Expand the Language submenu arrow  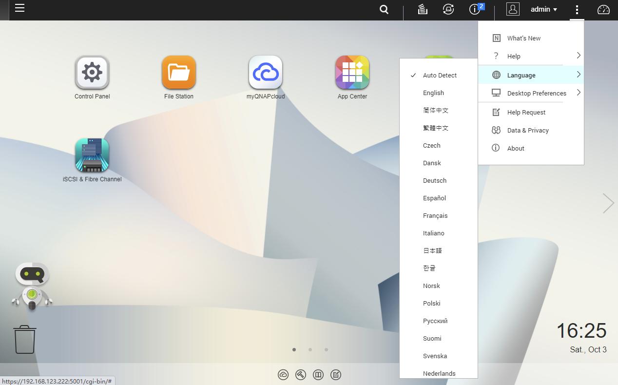[579, 75]
